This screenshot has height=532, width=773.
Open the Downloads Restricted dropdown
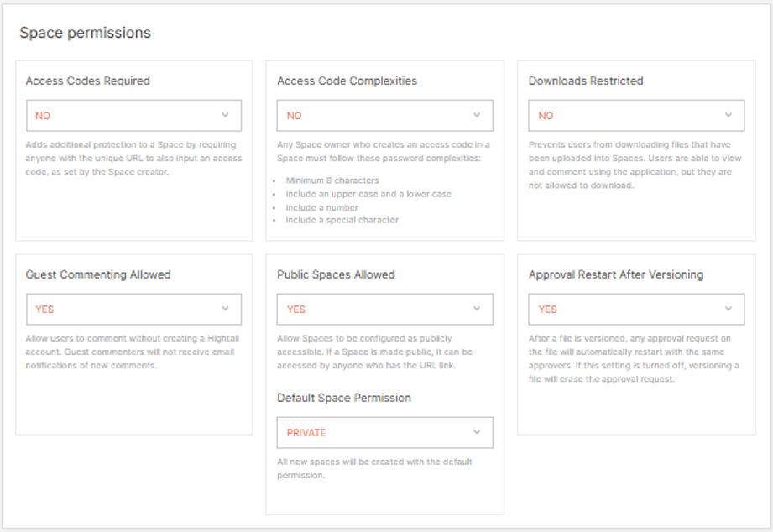(635, 116)
